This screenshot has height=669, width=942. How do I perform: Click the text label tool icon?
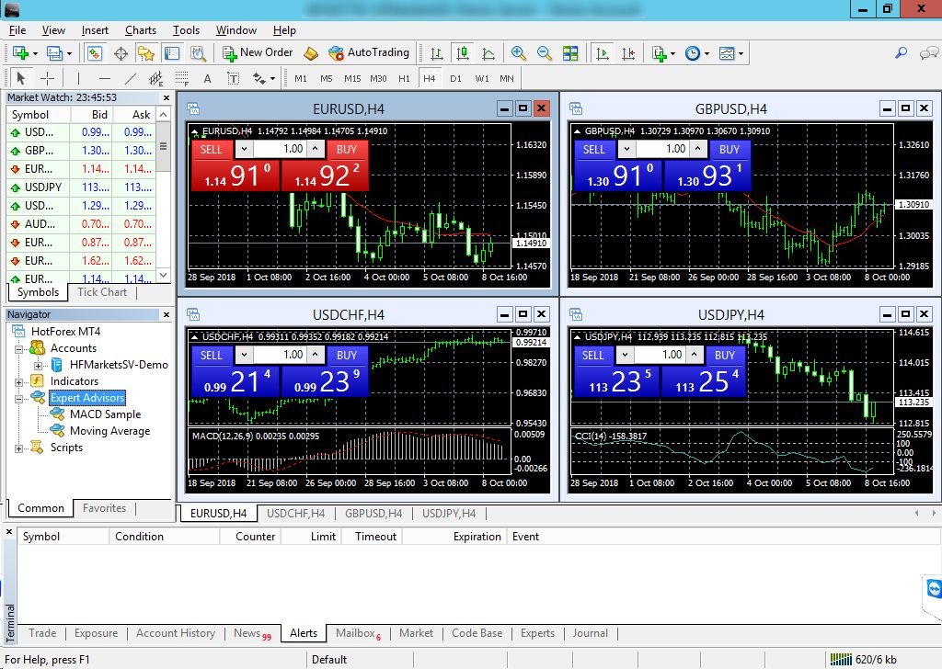tap(207, 79)
